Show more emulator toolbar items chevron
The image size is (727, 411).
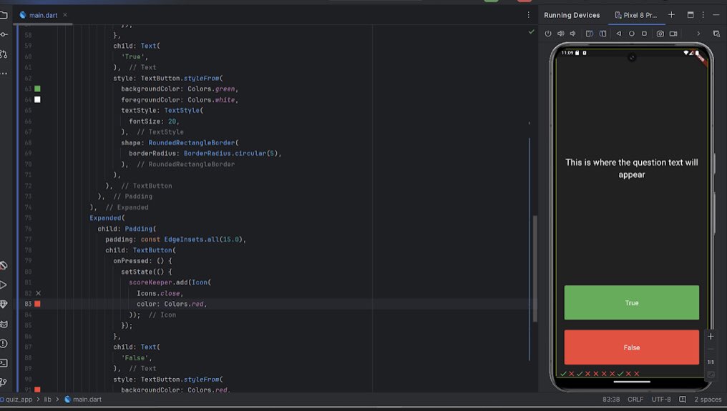(698, 34)
